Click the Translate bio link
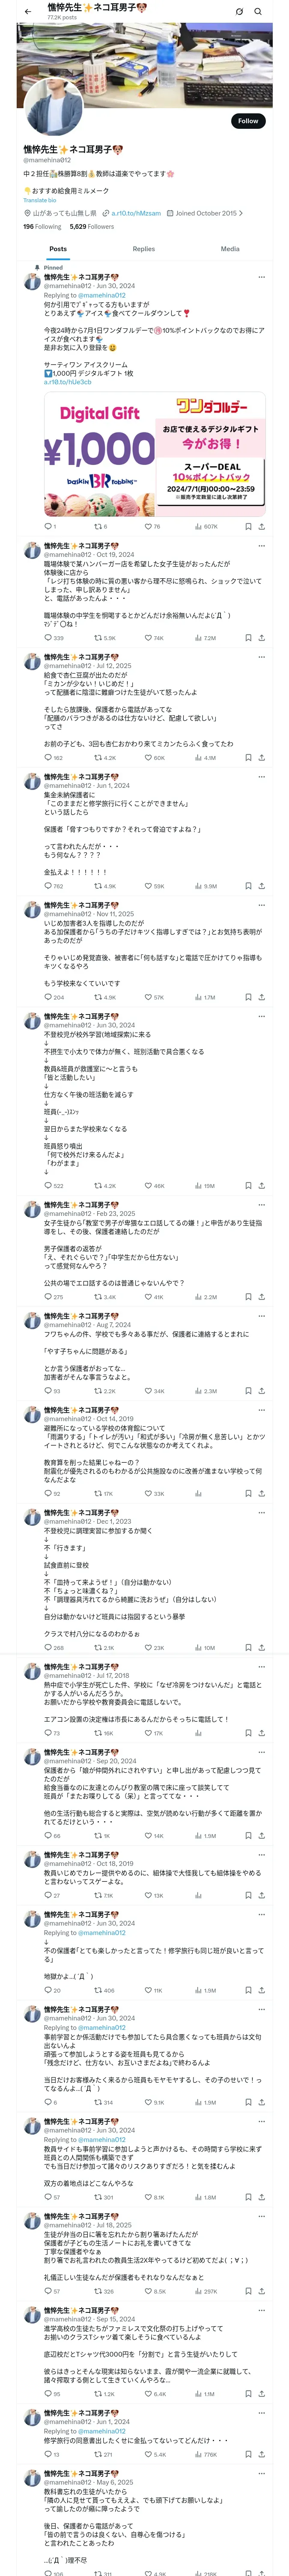 [x=40, y=201]
